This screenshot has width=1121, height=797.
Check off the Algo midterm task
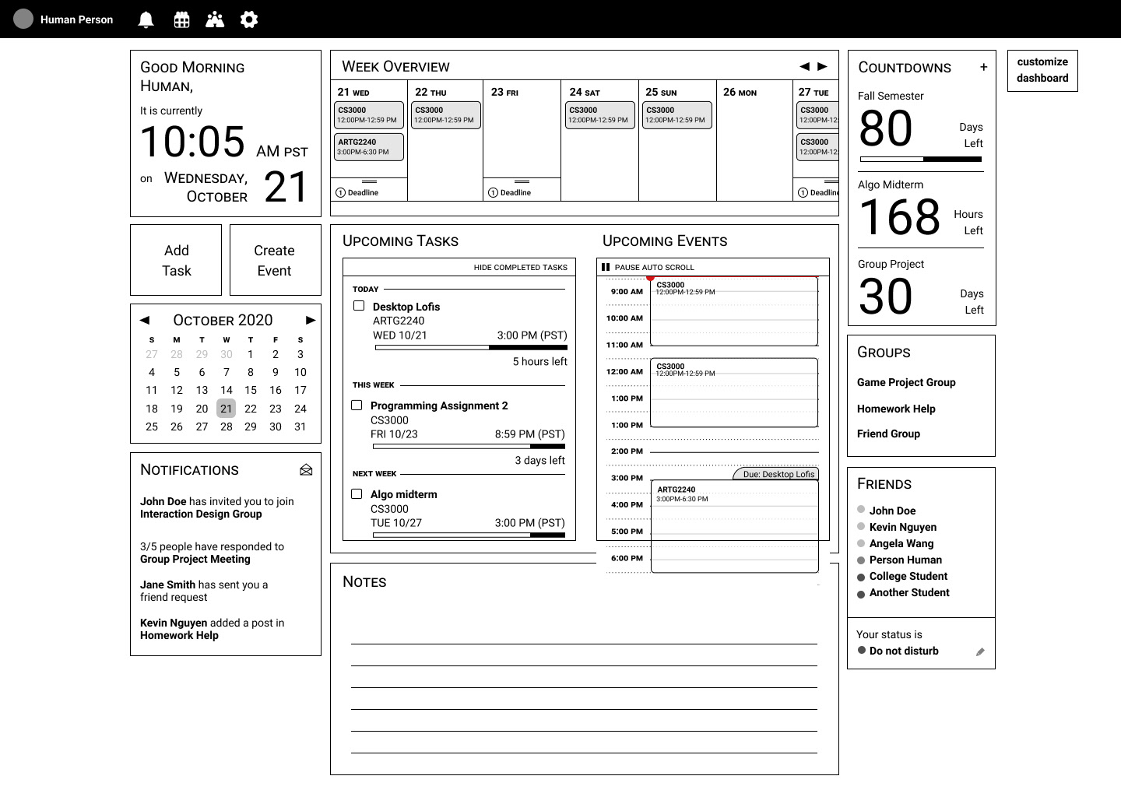(x=357, y=493)
